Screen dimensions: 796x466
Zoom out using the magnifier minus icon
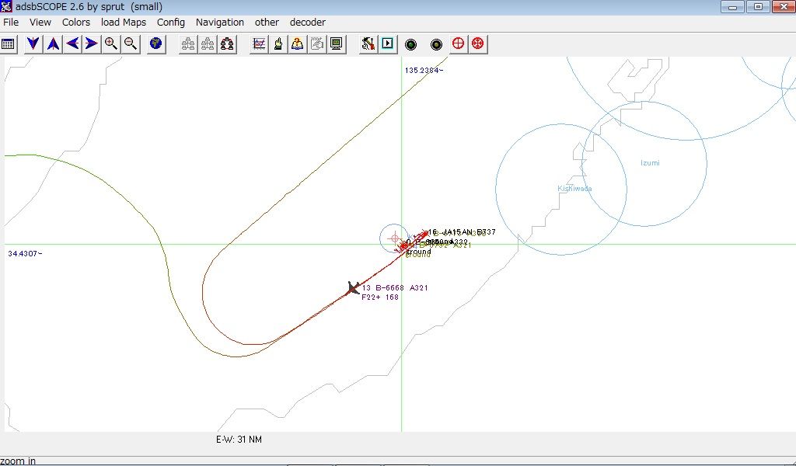click(x=130, y=43)
